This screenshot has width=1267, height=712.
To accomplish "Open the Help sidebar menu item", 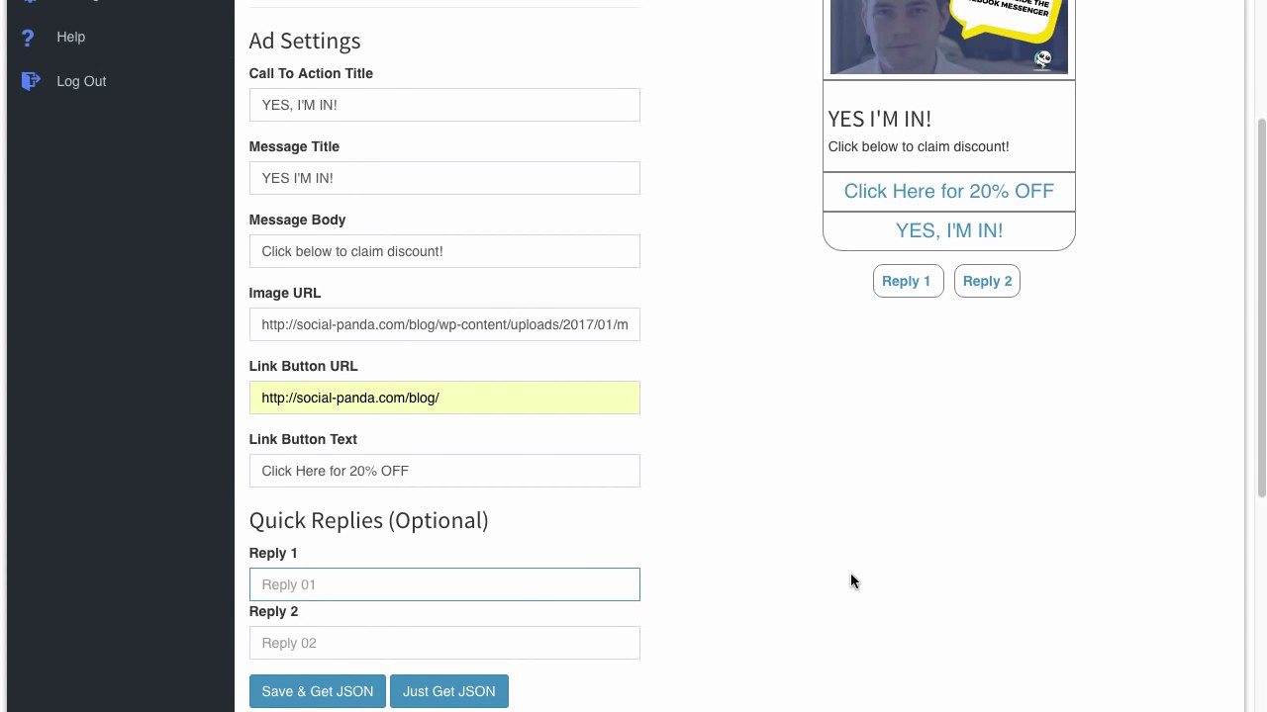I will click(70, 37).
